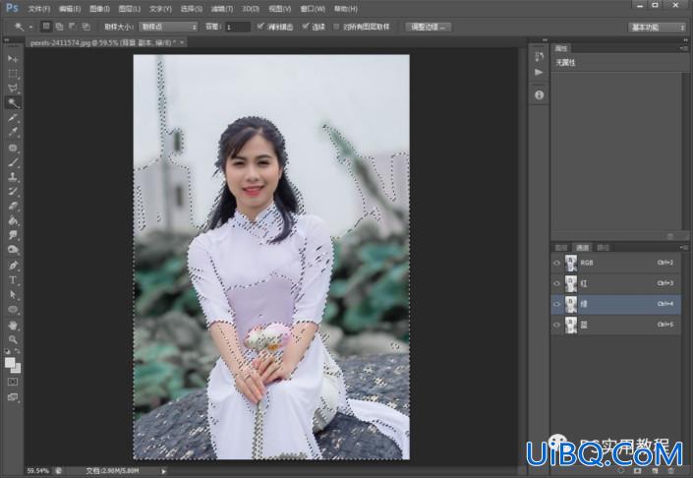Open the 帮助(H) menu
The width and height of the screenshot is (693, 478).
[x=346, y=9]
